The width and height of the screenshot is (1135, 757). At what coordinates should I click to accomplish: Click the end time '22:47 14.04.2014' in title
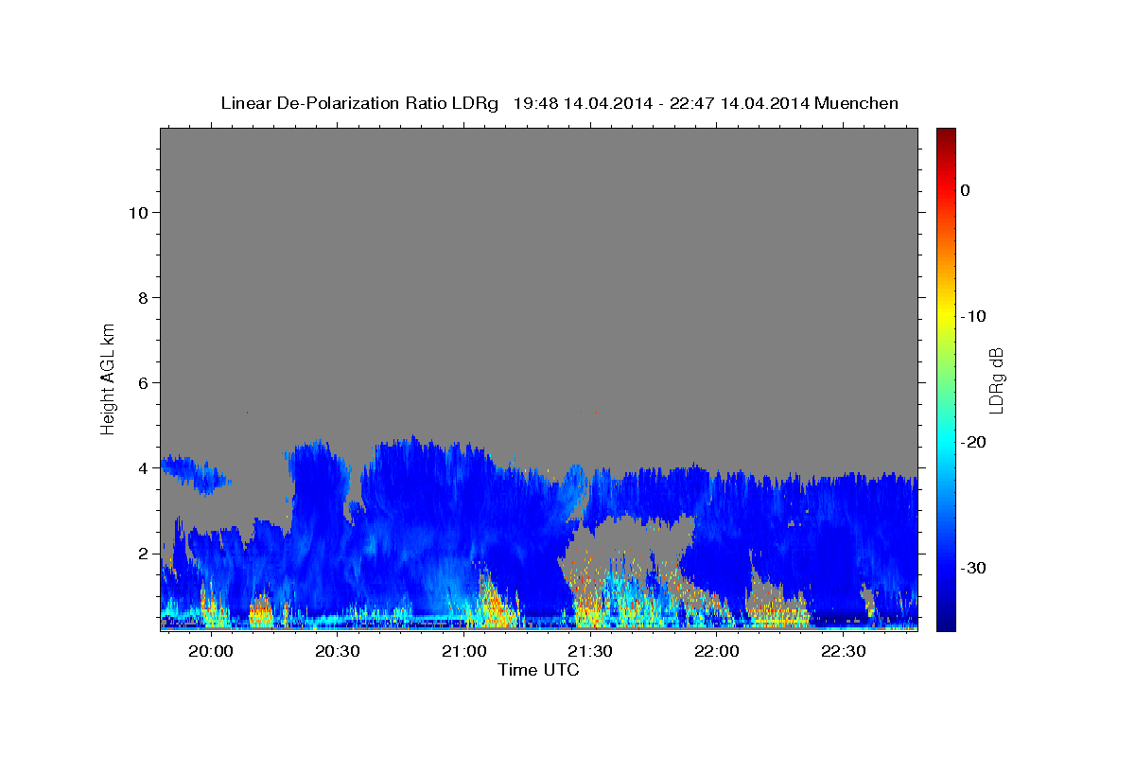coord(740,103)
